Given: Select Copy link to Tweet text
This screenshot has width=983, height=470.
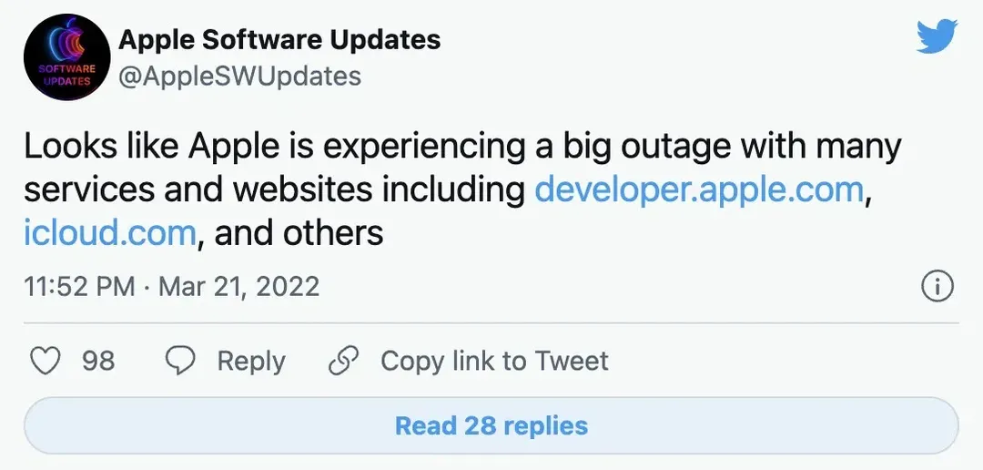Looking at the screenshot, I should (x=494, y=362).
